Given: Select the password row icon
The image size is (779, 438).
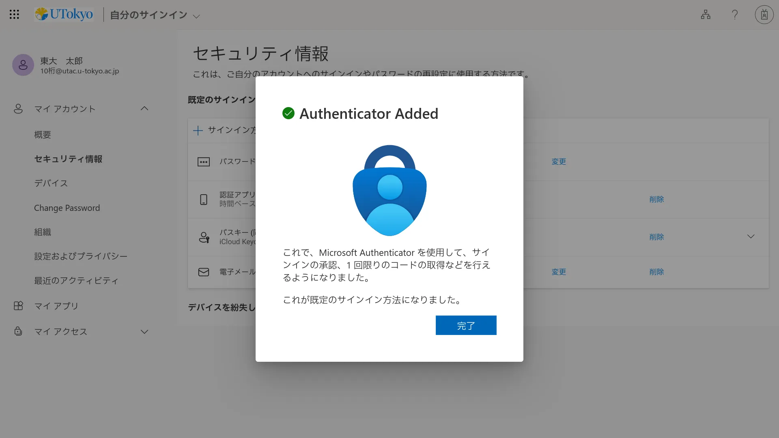Looking at the screenshot, I should (x=204, y=162).
